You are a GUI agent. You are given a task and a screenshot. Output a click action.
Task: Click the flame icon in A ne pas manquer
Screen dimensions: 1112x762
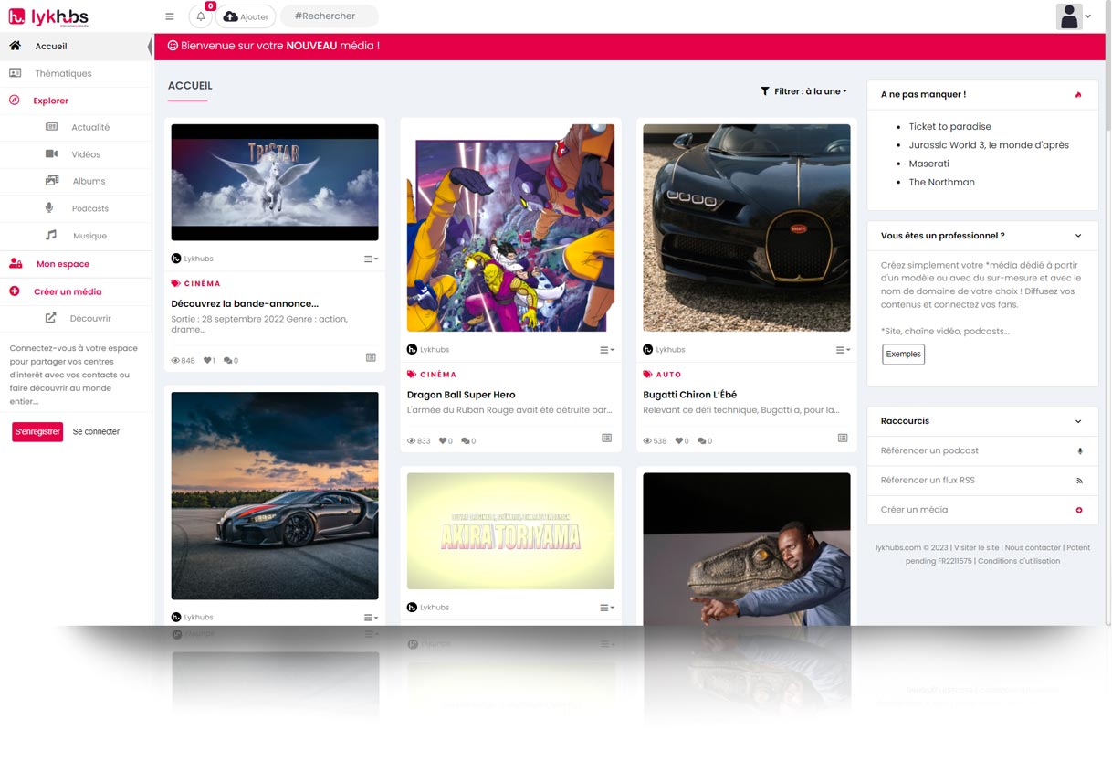1078,94
